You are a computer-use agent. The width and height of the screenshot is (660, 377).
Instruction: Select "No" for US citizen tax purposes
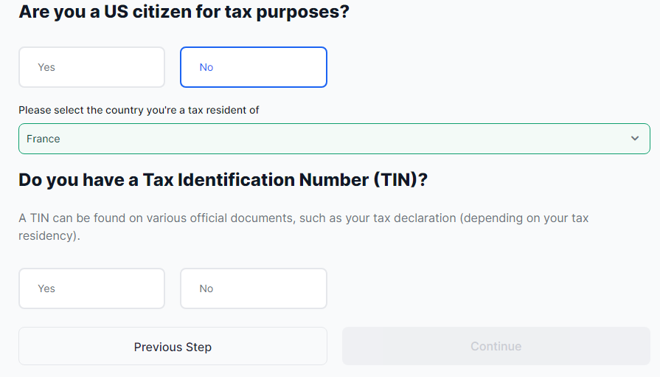(x=253, y=67)
